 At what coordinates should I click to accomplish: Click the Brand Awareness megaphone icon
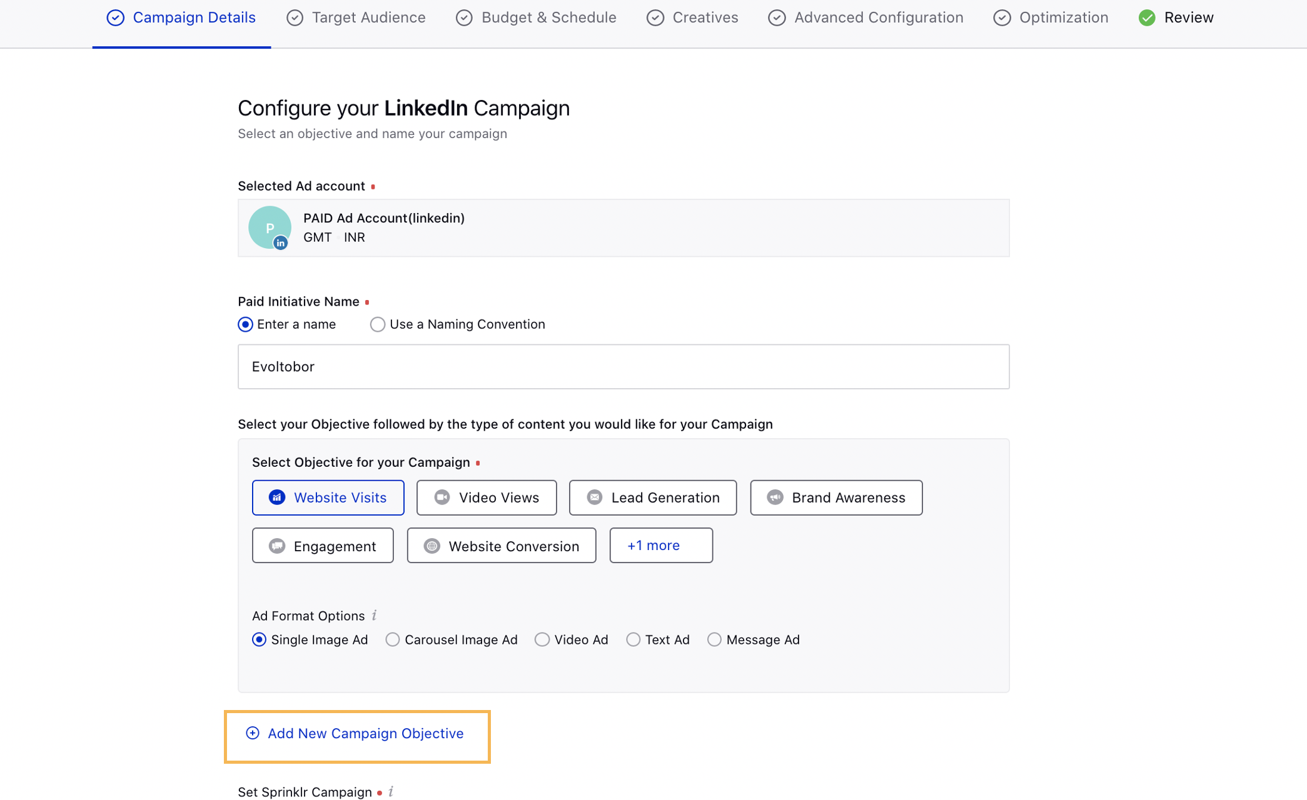[775, 497]
